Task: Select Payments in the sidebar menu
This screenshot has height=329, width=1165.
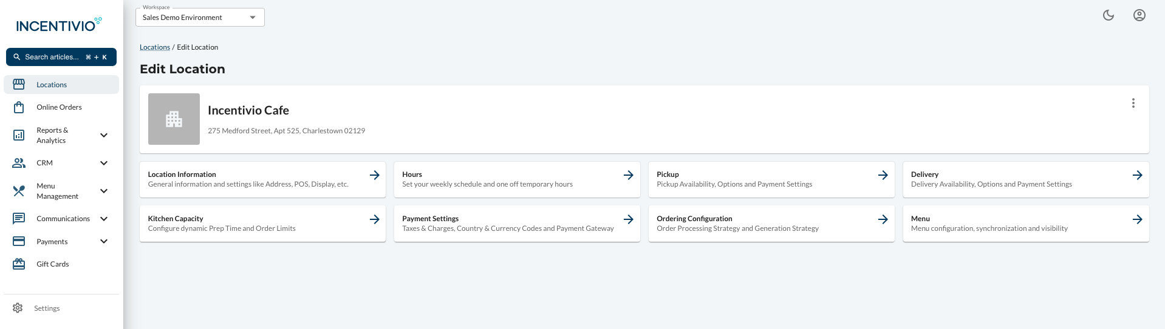Action: [61, 241]
